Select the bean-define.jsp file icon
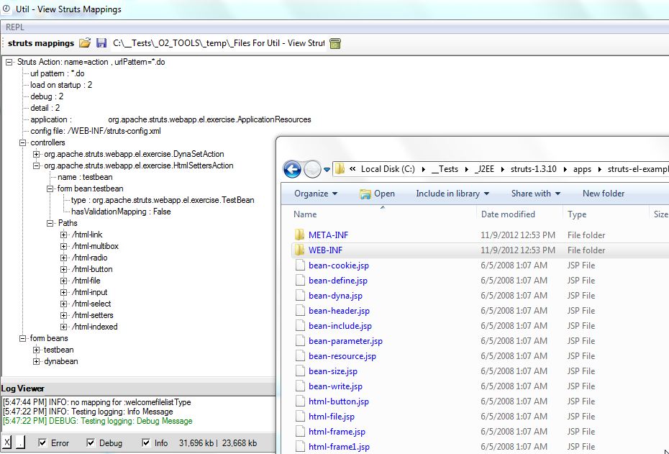This screenshot has width=669, height=454. coord(301,281)
